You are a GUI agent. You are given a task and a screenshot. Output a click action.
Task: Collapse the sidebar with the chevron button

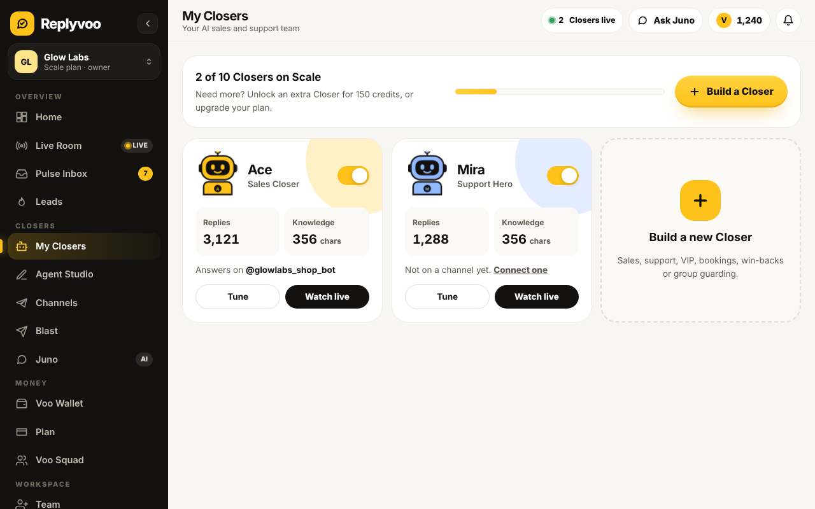coord(148,24)
